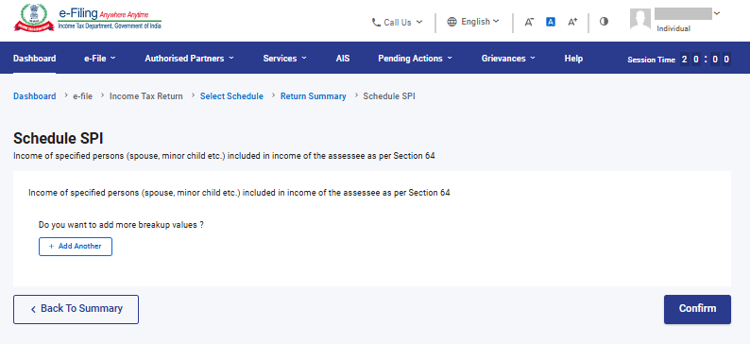
Task: Click the 'Do you want to add more breakup values' text
Action: click(x=121, y=224)
